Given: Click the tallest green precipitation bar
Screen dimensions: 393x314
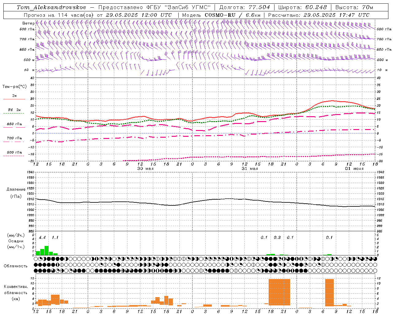Looking at the screenshot, I should [47, 250].
